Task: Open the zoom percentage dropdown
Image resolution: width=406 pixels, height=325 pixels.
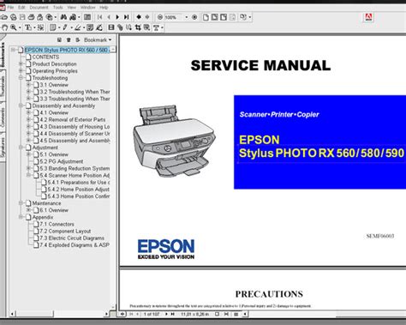Action: (x=187, y=17)
